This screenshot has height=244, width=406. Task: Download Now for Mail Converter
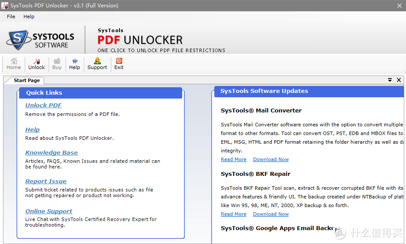271,159
